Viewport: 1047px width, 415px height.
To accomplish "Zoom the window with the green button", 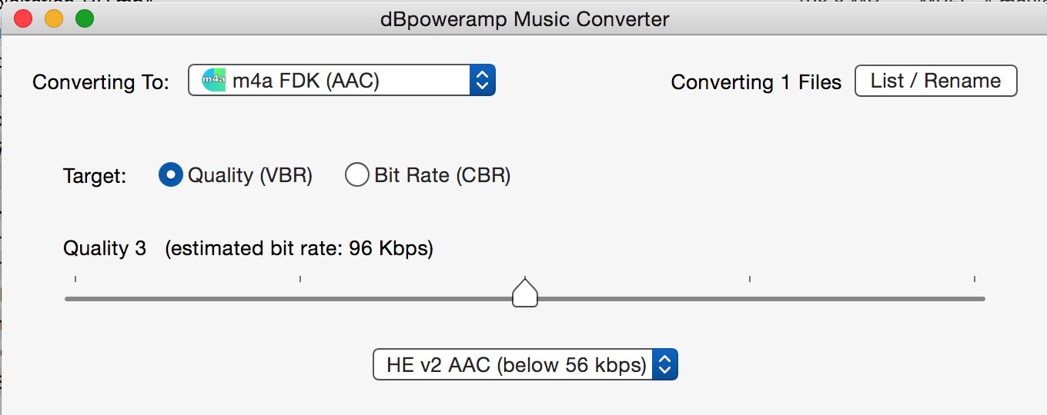I will [x=85, y=18].
